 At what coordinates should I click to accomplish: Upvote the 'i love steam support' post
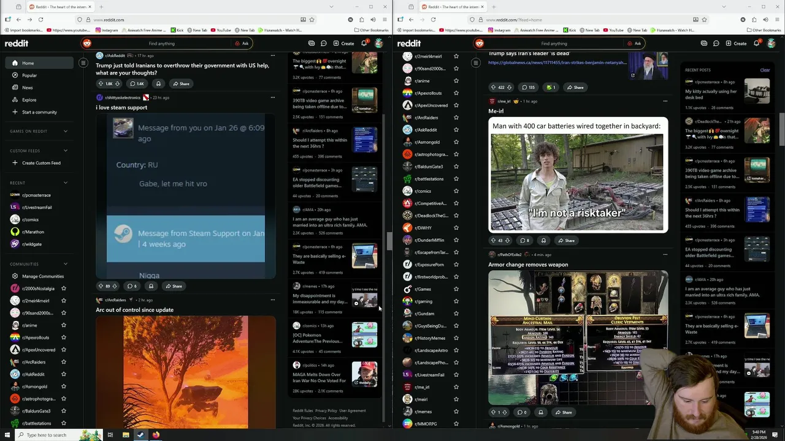point(101,286)
